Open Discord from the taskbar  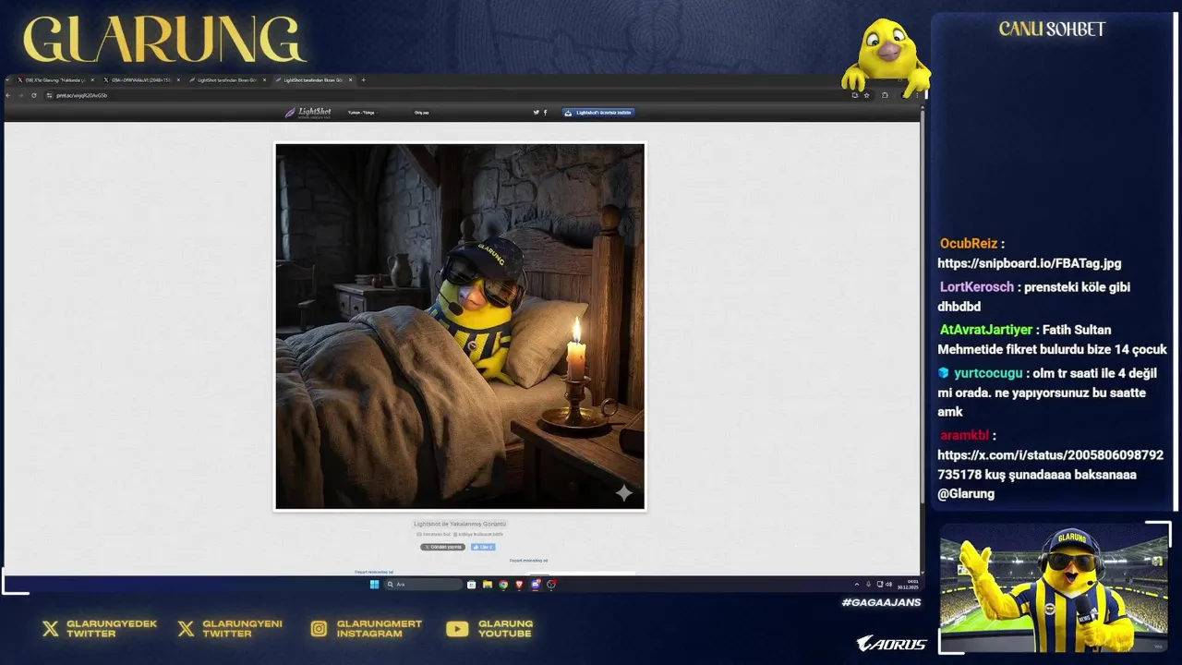click(536, 584)
